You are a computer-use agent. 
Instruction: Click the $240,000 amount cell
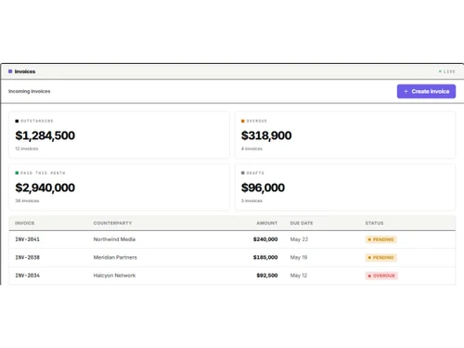coord(265,239)
